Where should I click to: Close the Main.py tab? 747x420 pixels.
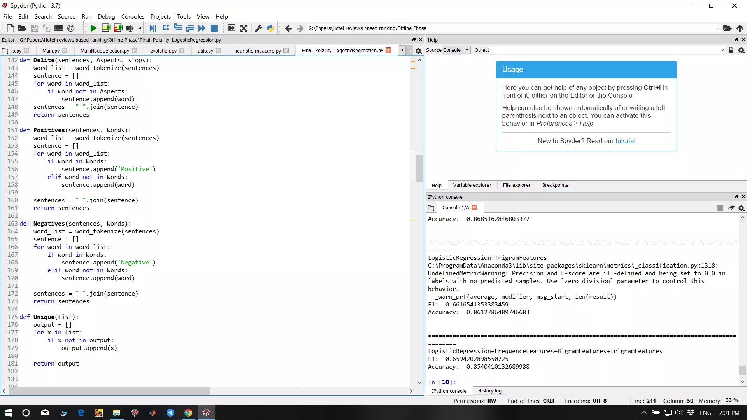click(65, 51)
